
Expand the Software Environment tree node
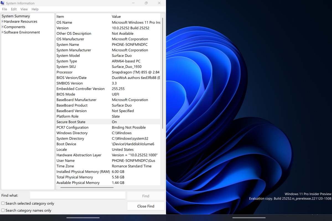click(x=2, y=32)
